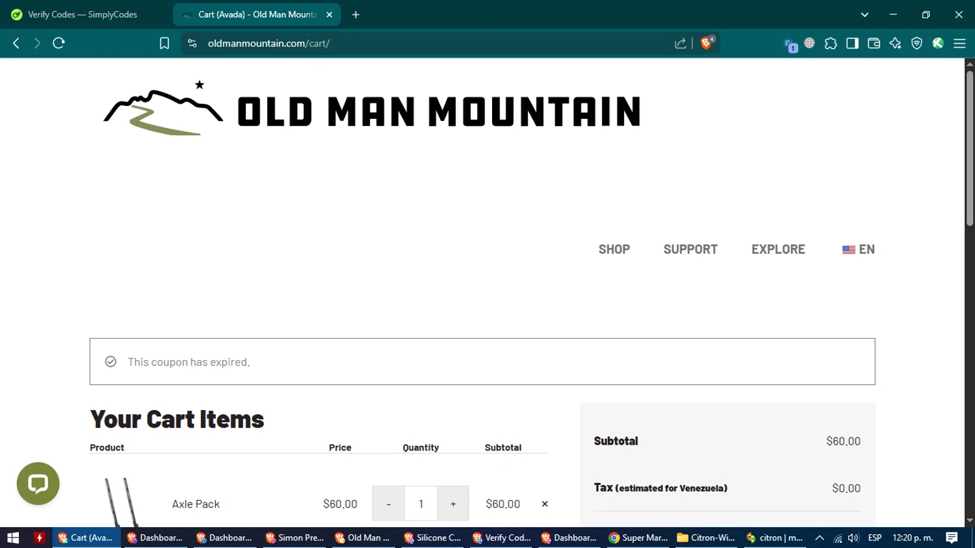Close the Cart (Avada) tab

(x=330, y=14)
